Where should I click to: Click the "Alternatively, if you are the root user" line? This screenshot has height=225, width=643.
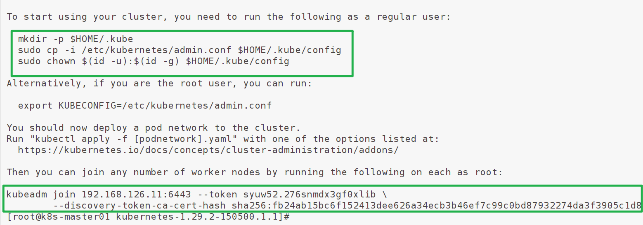coord(159,84)
